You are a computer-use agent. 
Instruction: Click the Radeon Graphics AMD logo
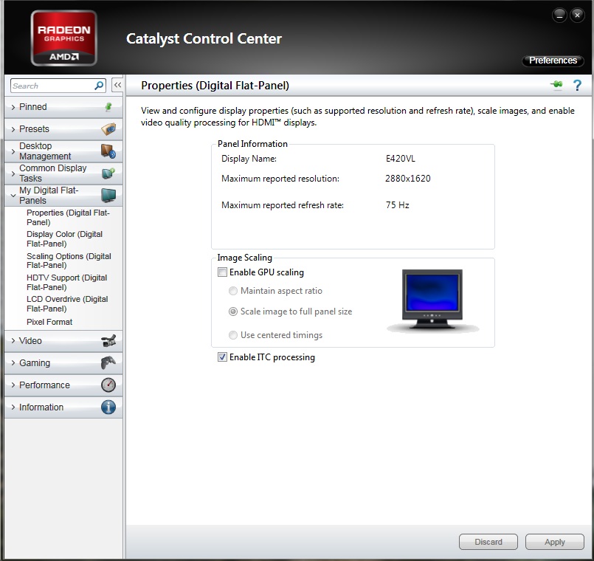63,38
